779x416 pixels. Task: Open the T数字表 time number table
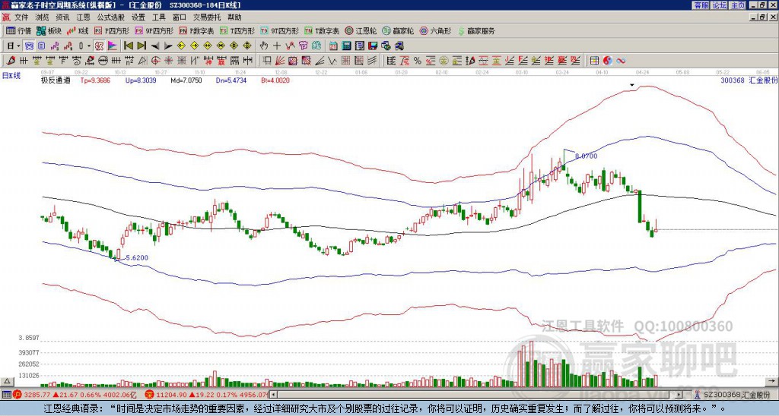click(322, 30)
